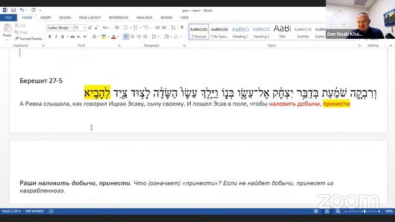Open the highlight color dropdown arrow

[109, 37]
